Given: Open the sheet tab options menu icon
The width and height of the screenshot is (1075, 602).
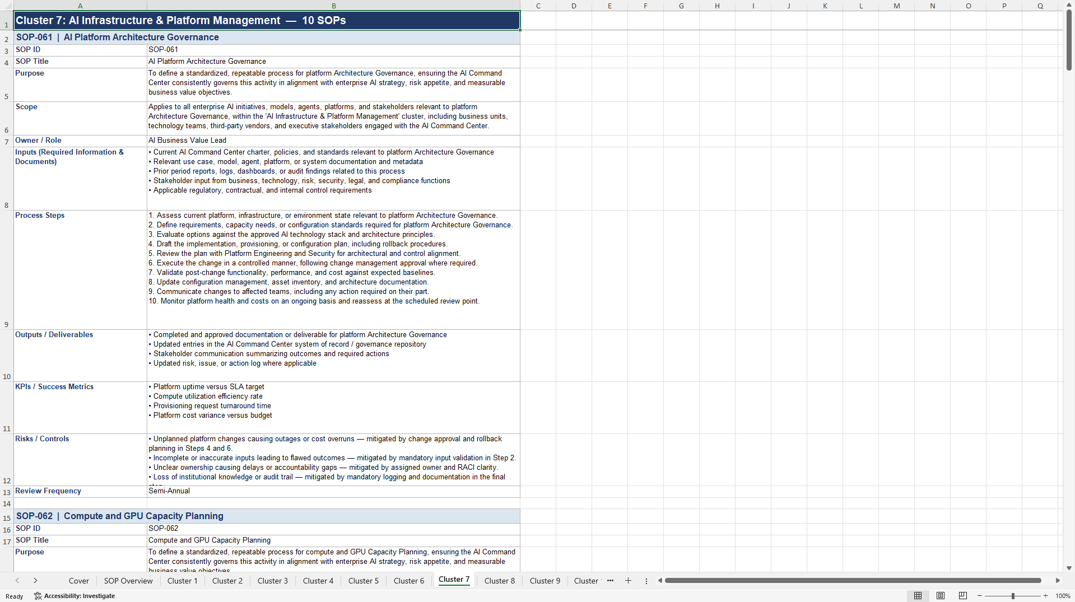Looking at the screenshot, I should [x=646, y=581].
